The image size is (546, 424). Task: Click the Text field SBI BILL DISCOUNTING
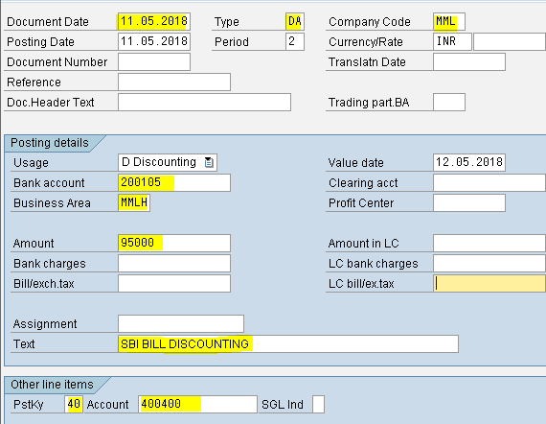point(288,343)
